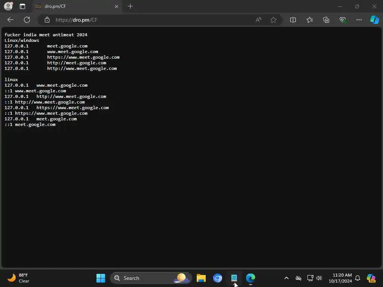Open volume control speaker icon
The width and height of the screenshot is (383, 287).
(x=319, y=278)
